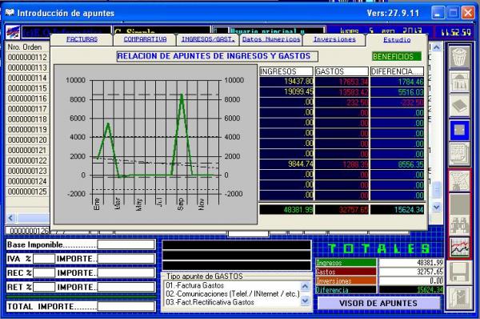
Task: Select order row 0000000123
Action: [27, 171]
